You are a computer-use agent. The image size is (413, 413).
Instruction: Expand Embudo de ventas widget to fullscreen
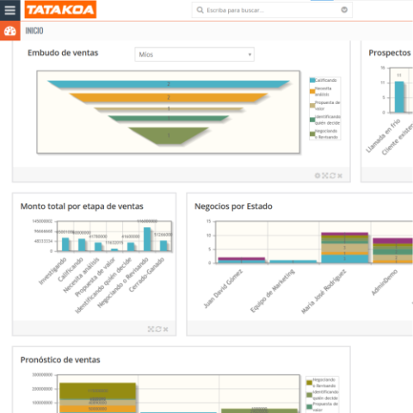[x=324, y=176]
